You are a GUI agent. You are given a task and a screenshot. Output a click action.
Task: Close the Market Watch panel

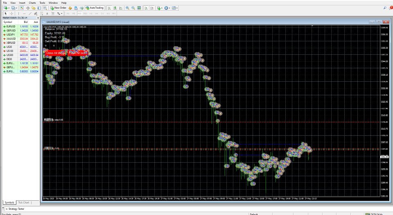click(38, 18)
